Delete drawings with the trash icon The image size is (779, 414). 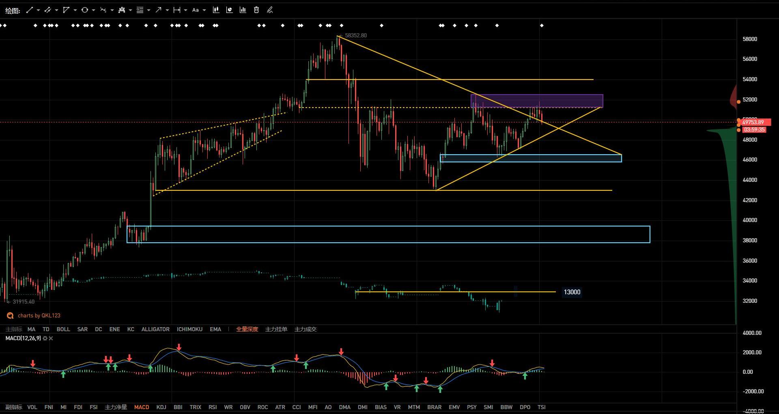pos(256,10)
